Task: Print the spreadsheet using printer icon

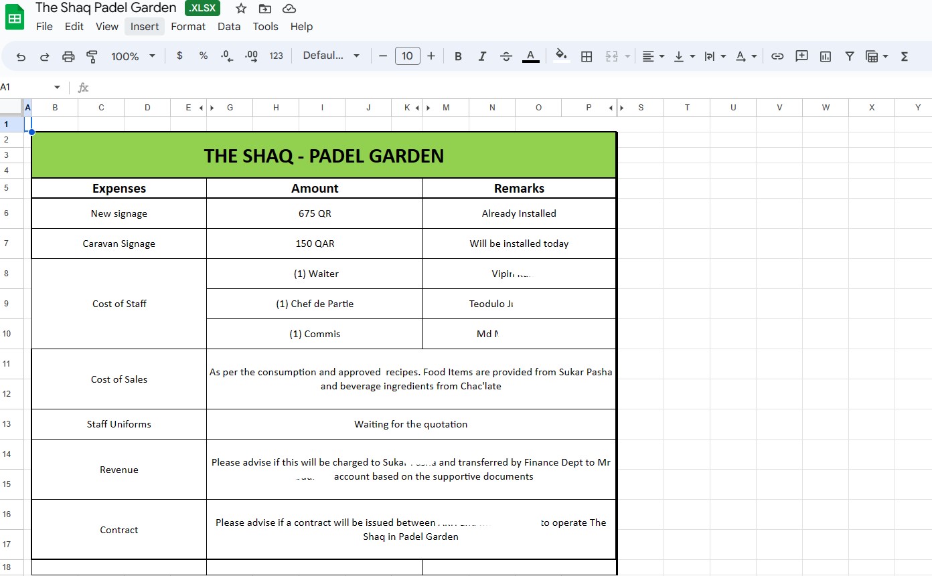Action: click(x=68, y=56)
